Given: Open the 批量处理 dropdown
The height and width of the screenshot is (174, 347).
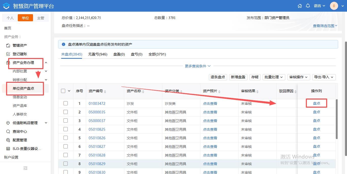Looking at the screenshot, I should pos(274,77).
